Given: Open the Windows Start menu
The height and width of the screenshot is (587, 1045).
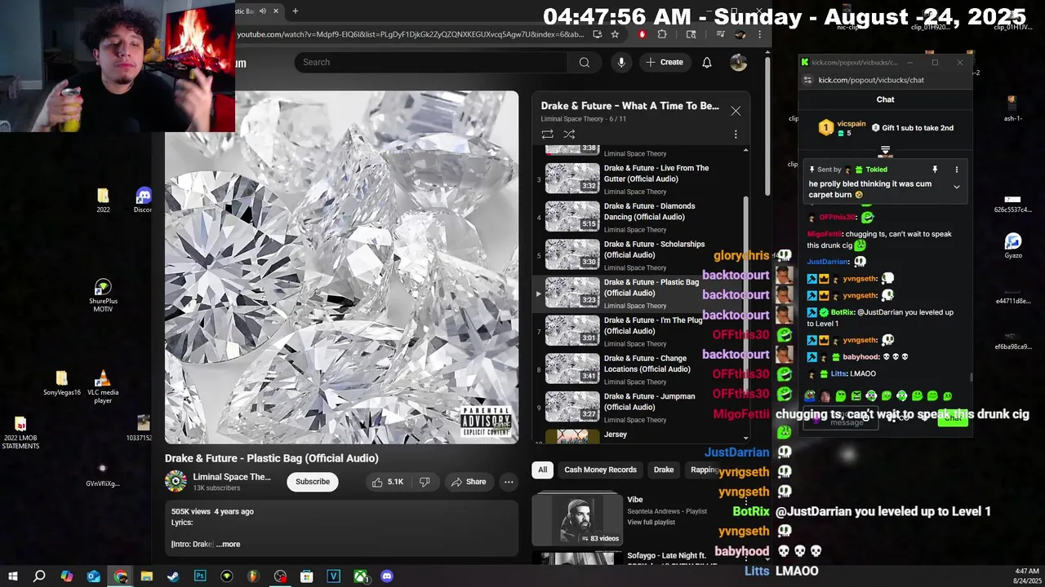Looking at the screenshot, I should pyautogui.click(x=12, y=576).
